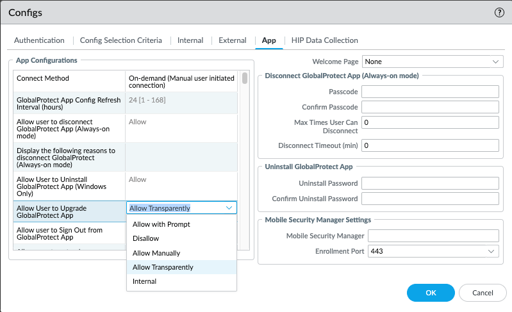This screenshot has height=312, width=512.
Task: Focus the Uninstall Password field
Action: click(x=430, y=183)
